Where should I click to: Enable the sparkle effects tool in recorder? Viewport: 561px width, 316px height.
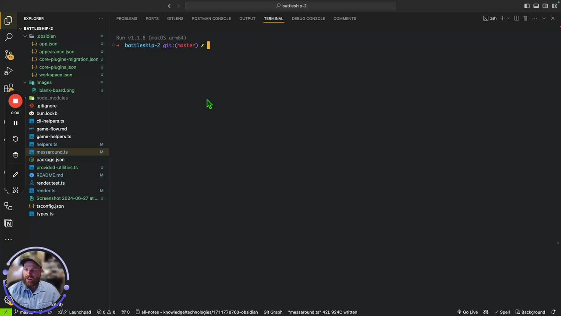click(15, 190)
